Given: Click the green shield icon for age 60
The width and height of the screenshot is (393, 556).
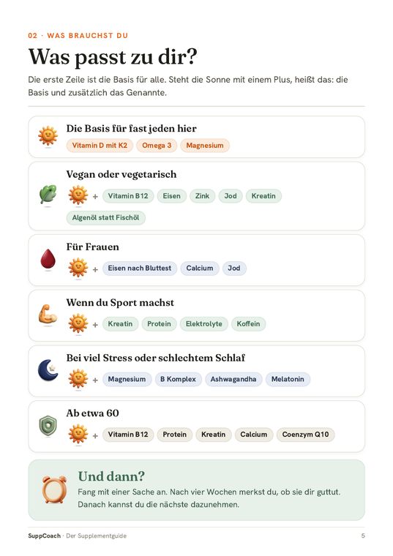Looking at the screenshot, I should point(48,426).
